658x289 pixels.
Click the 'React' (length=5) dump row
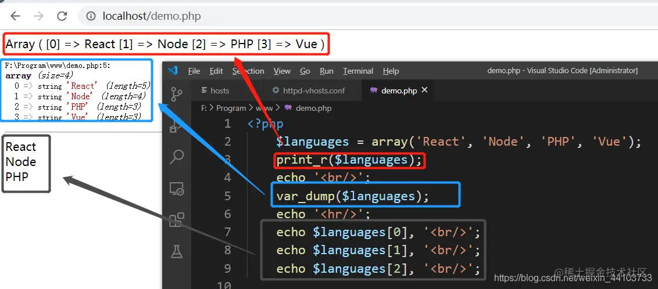83,86
